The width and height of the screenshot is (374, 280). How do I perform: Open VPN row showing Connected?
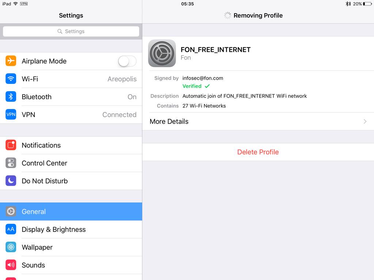[71, 114]
